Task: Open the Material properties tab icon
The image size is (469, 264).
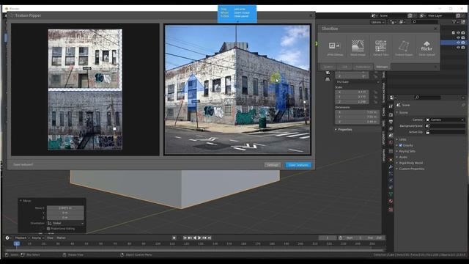Action: (391, 202)
